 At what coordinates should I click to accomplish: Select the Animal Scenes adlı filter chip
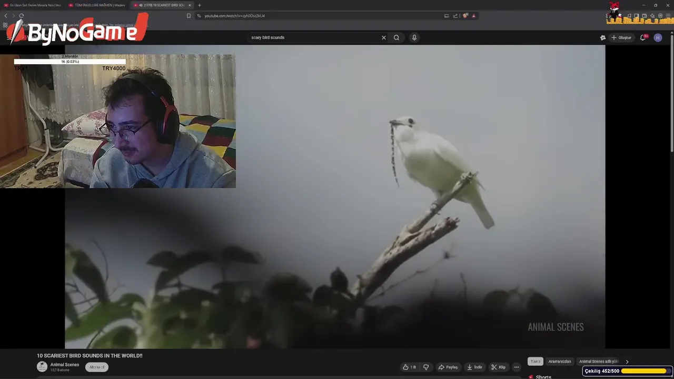(598, 361)
